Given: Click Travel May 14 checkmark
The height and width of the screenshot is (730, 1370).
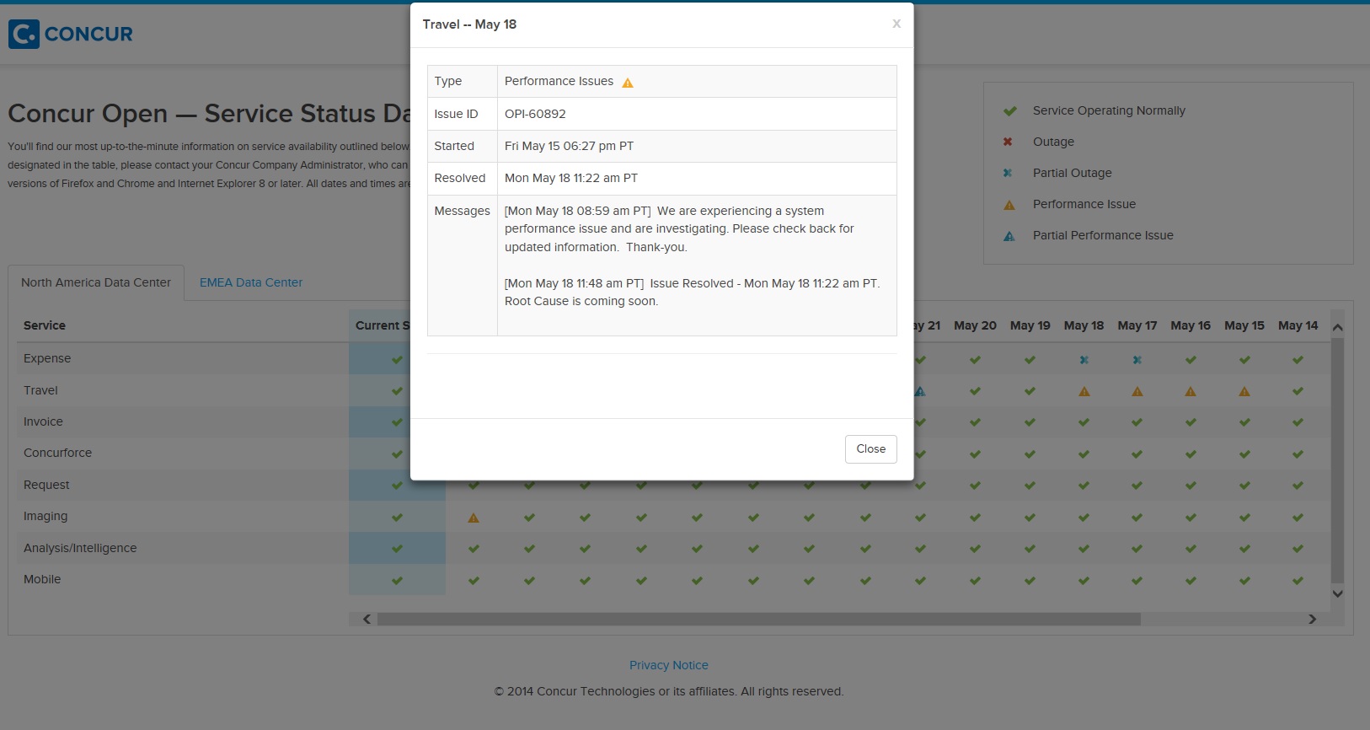Looking at the screenshot, I should point(1298,391).
